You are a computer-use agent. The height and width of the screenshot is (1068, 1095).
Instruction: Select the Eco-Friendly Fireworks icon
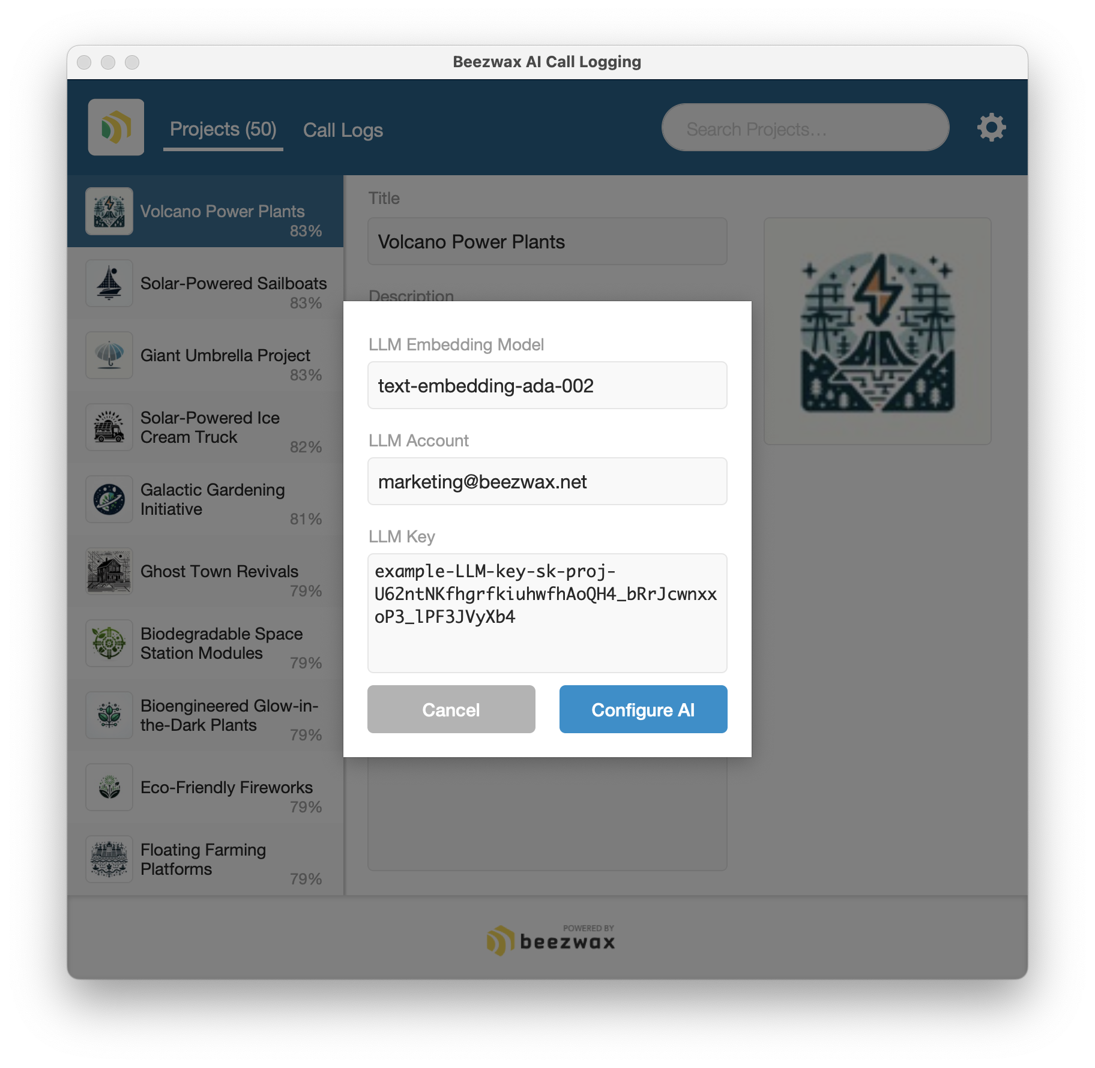pyautogui.click(x=109, y=787)
